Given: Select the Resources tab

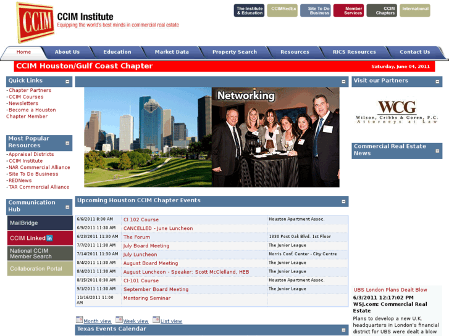Looking at the screenshot, I should [295, 52].
